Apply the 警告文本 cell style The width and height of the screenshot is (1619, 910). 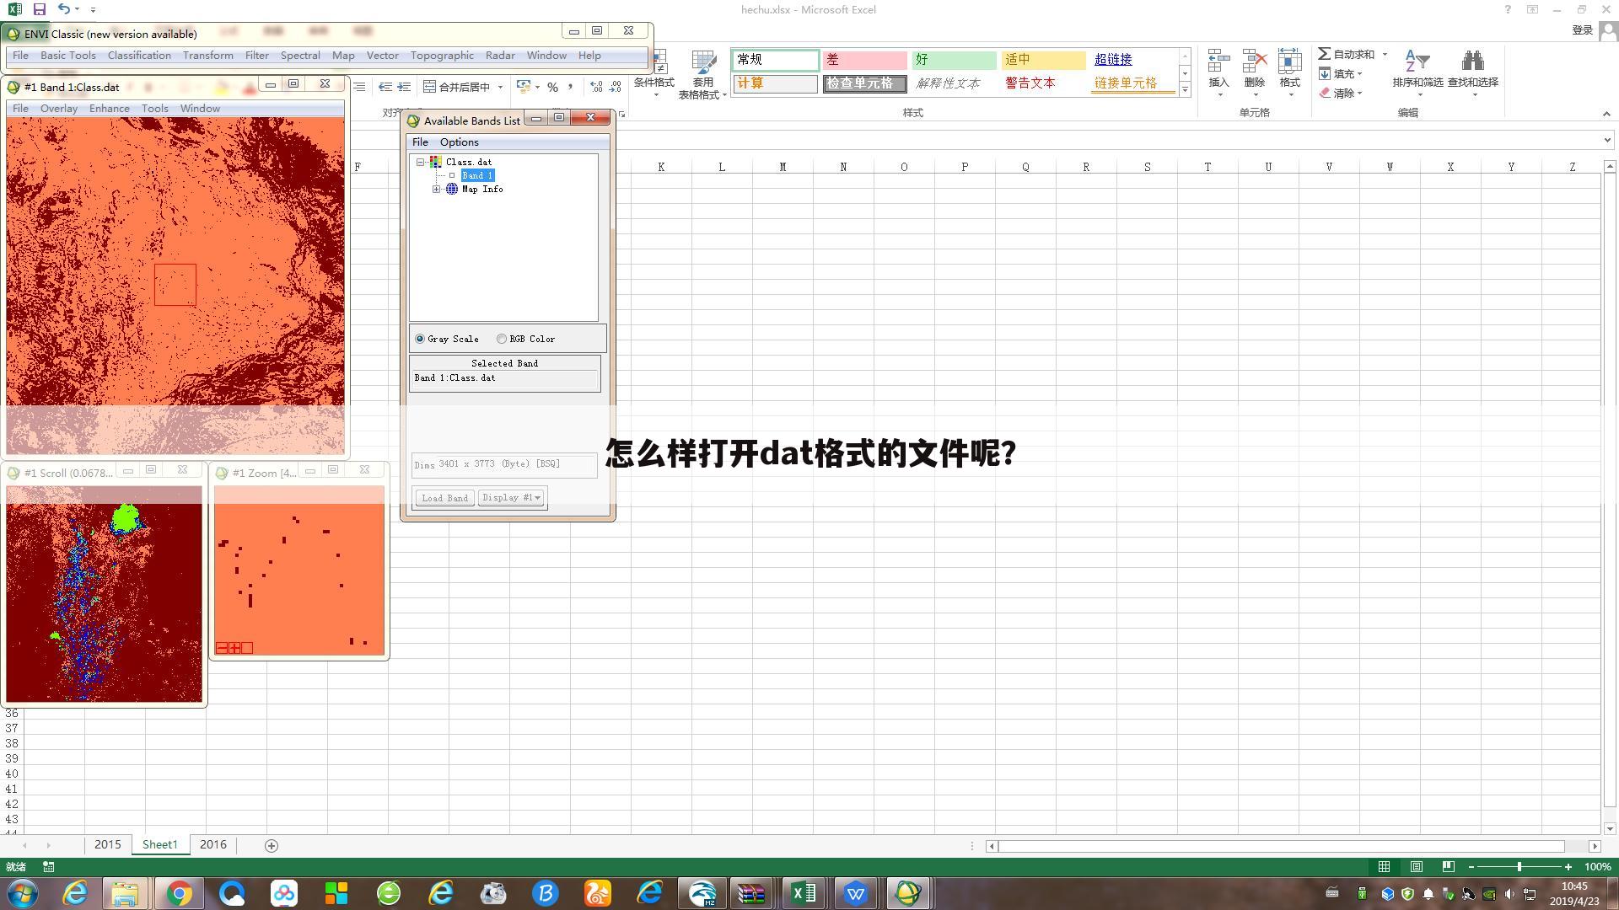[x=1042, y=83]
